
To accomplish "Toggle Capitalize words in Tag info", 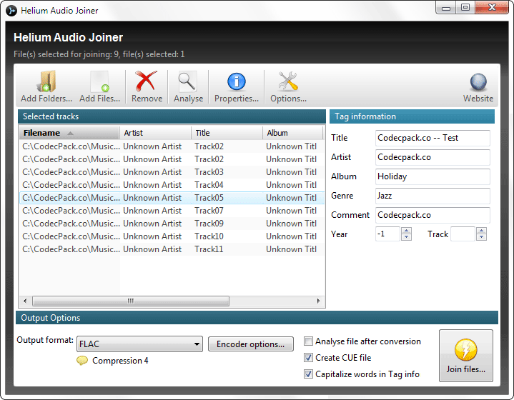I will click(308, 374).
